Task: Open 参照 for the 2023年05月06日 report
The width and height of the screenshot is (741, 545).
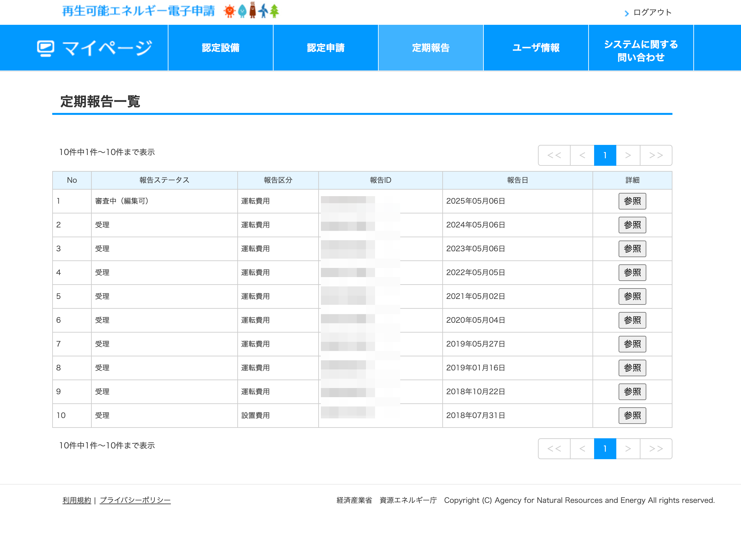Action: [x=632, y=249]
